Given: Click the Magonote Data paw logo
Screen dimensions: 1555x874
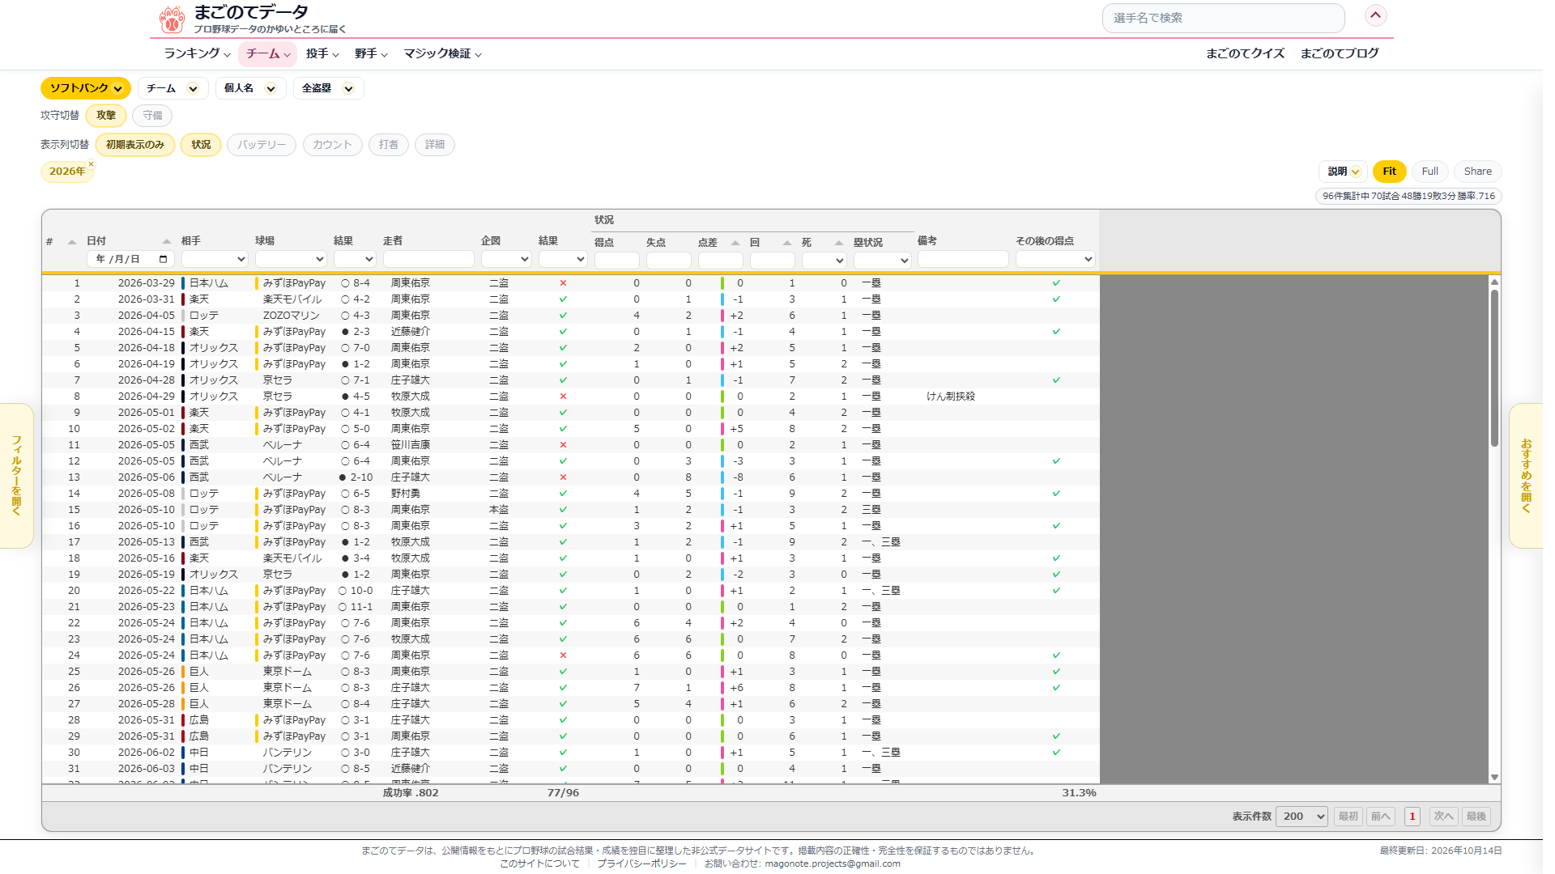Looking at the screenshot, I should point(172,19).
